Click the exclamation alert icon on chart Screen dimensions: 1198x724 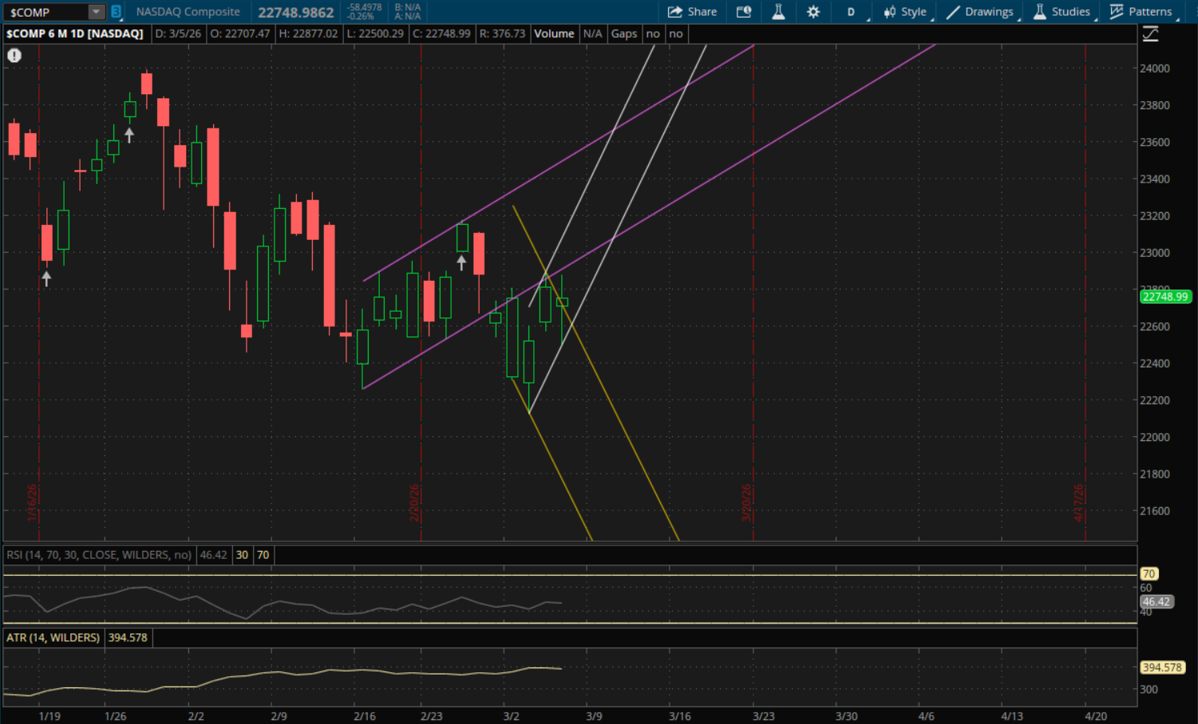(14, 56)
